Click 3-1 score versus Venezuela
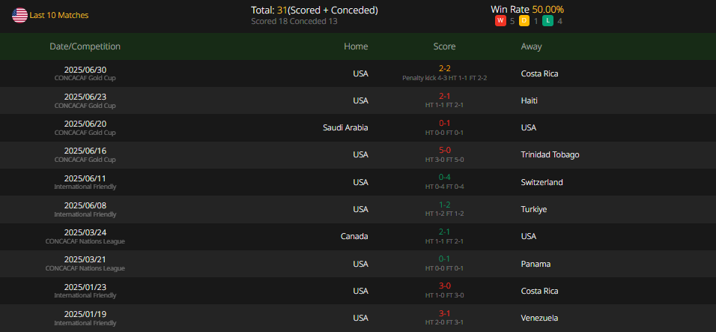Viewport: 716px width, 332px height. tap(445, 313)
